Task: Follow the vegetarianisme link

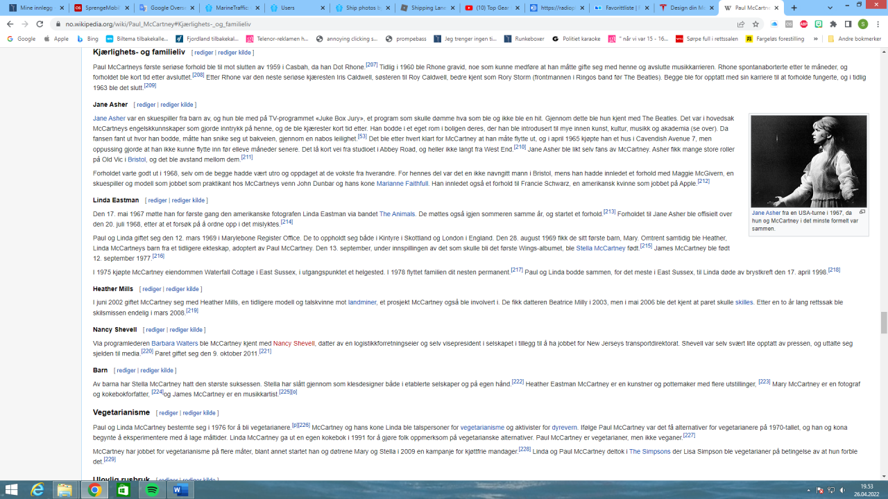Action: 482,428
